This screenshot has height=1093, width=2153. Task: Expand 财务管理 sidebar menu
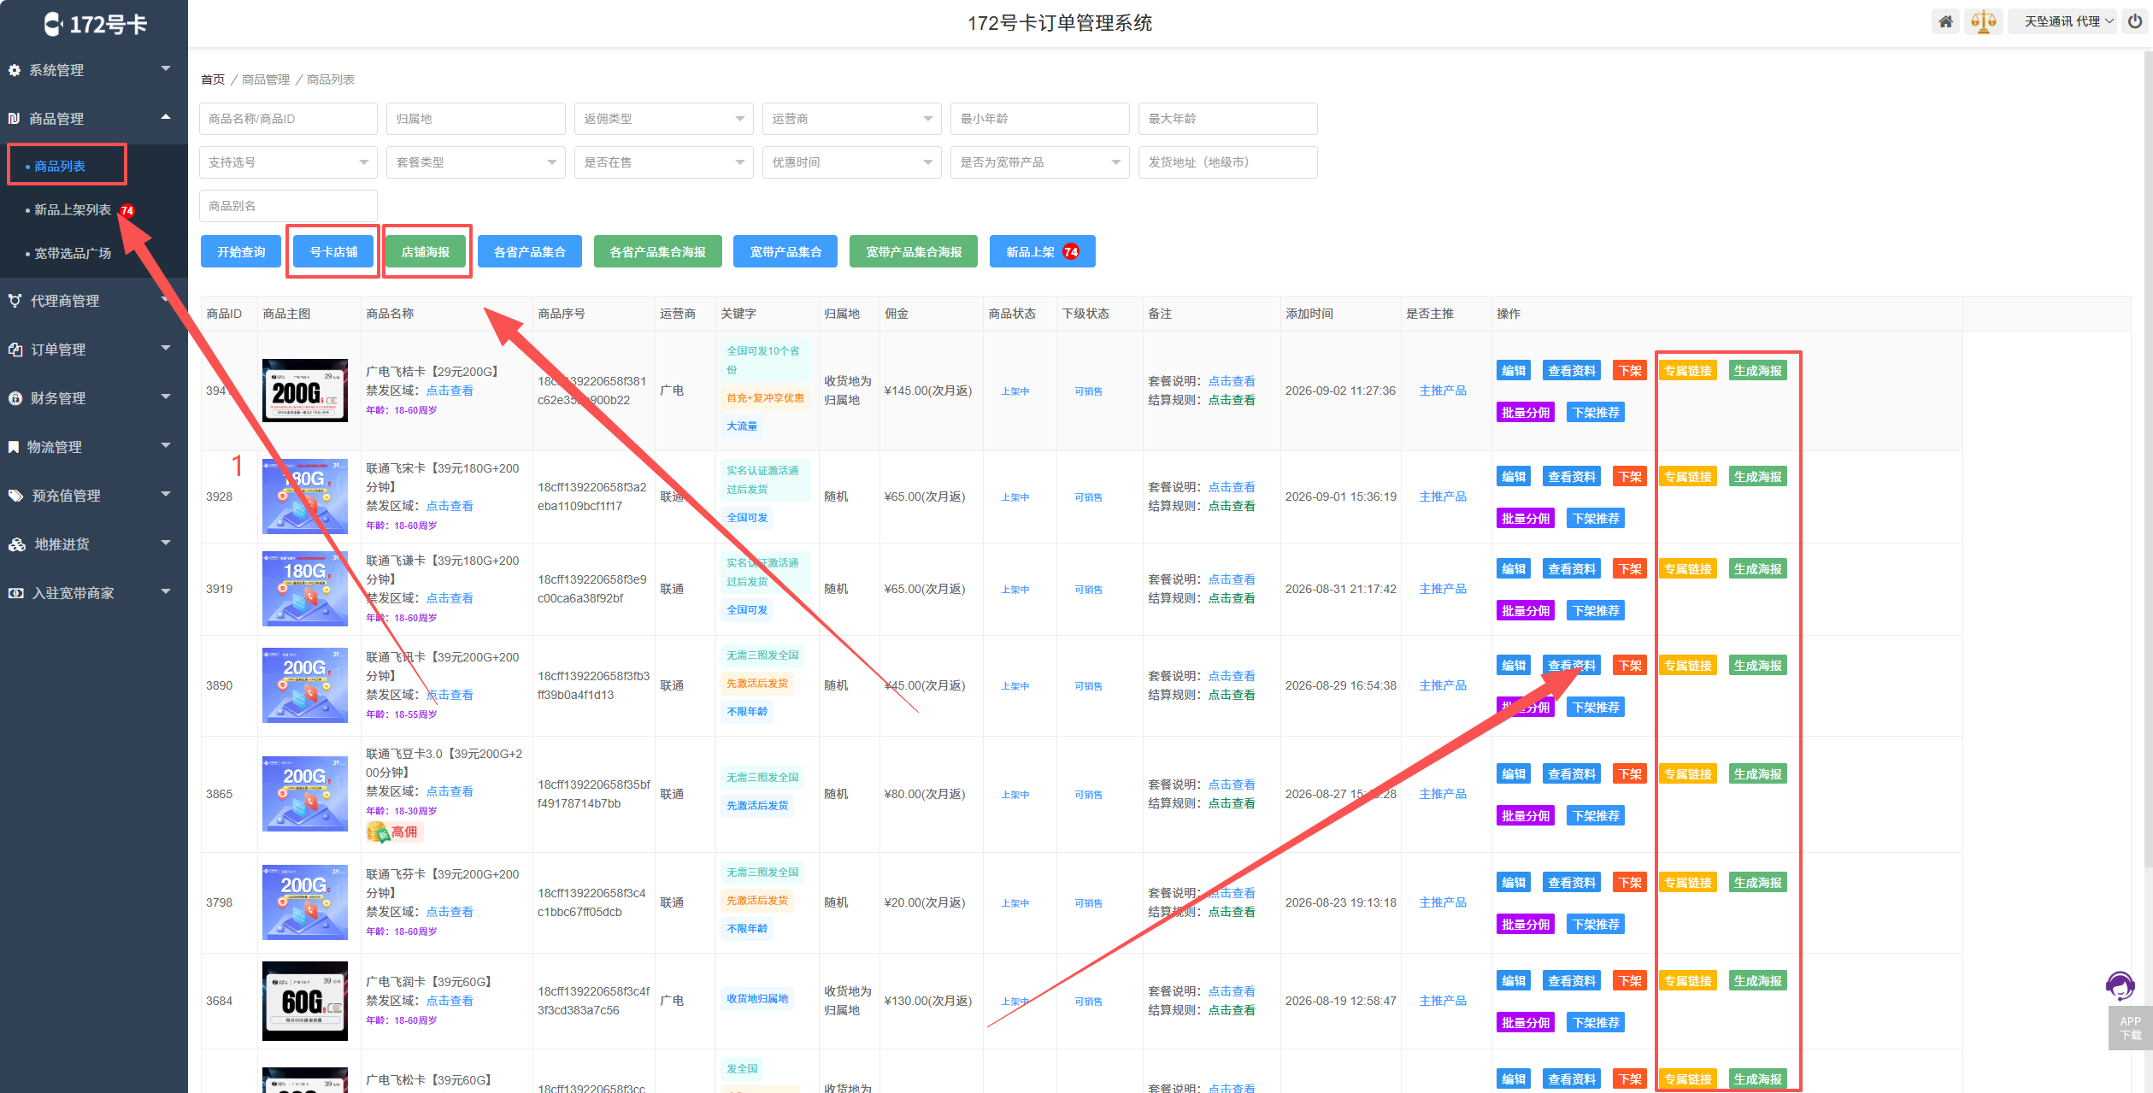[x=94, y=398]
